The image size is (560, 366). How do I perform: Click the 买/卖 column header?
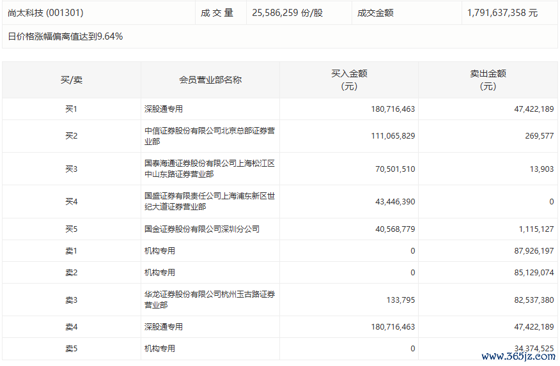click(x=71, y=80)
